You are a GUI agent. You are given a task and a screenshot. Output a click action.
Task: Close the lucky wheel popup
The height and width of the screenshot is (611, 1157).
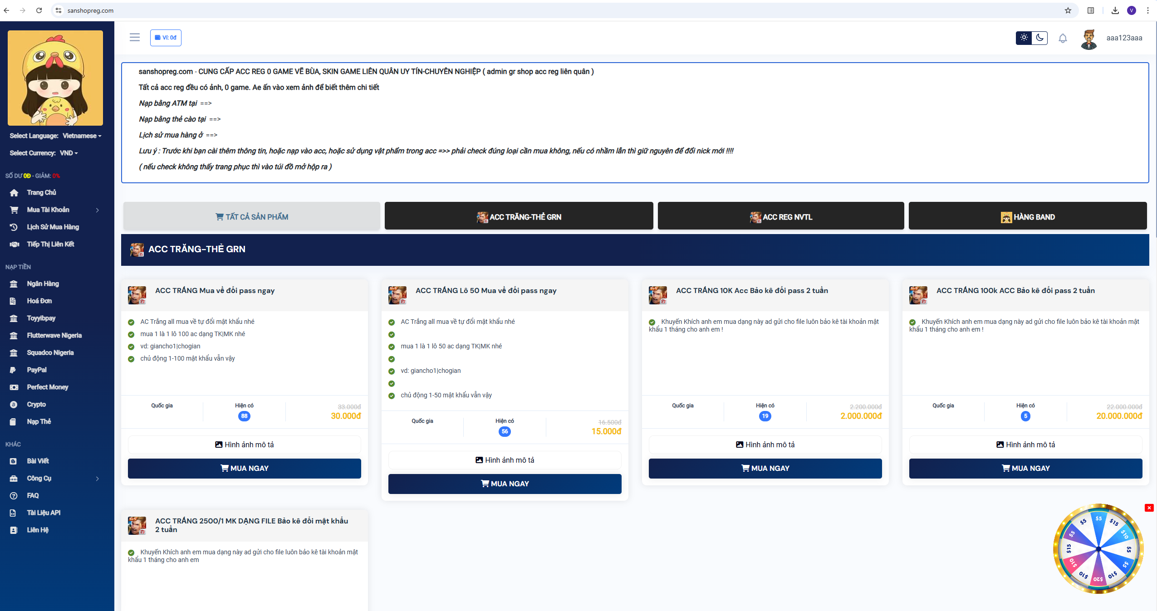tap(1149, 508)
